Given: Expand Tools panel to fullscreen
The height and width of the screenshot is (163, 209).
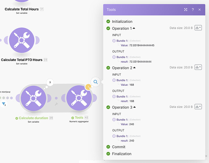Looking at the screenshot, I should (186, 10).
